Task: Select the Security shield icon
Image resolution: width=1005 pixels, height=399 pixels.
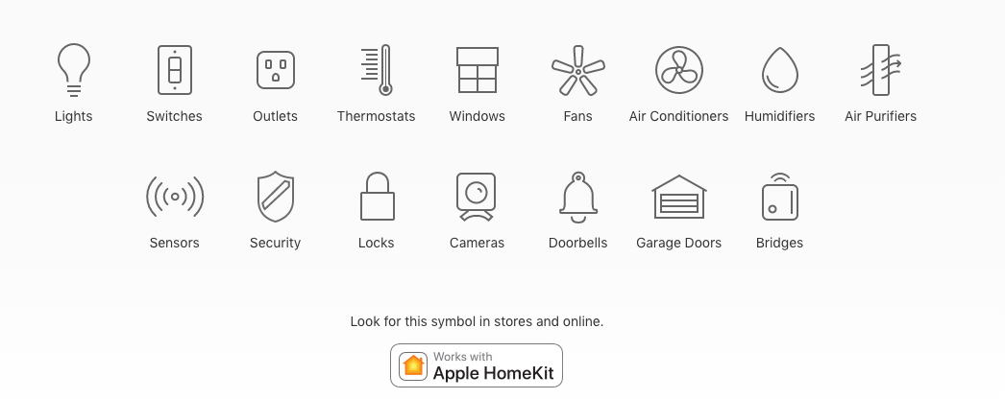Action: 276,197
